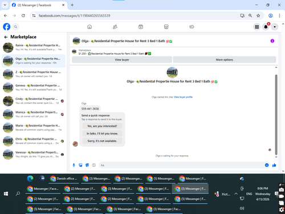Open Chris's conversation
This screenshot has height=214, width=285.
tap(34, 141)
